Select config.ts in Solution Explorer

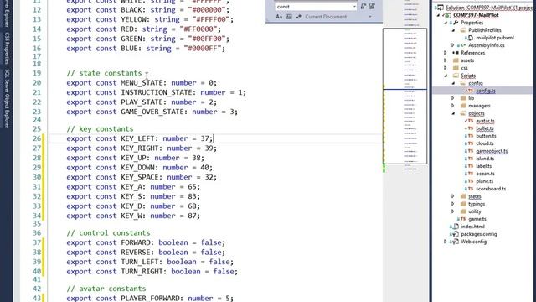point(486,91)
